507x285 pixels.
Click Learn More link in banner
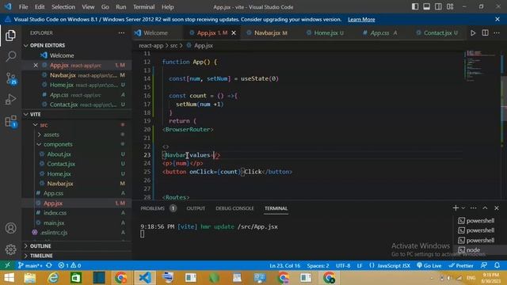click(361, 19)
